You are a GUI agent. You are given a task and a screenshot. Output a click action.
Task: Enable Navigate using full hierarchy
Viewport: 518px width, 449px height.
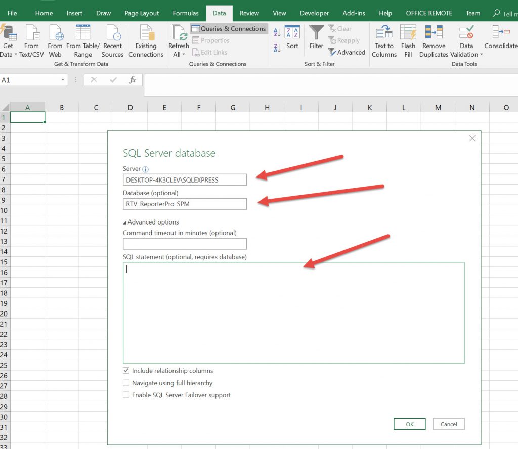[126, 383]
